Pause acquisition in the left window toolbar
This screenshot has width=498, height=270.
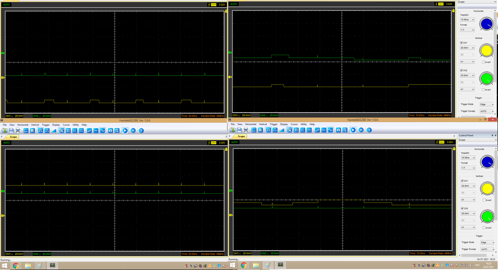point(133,131)
